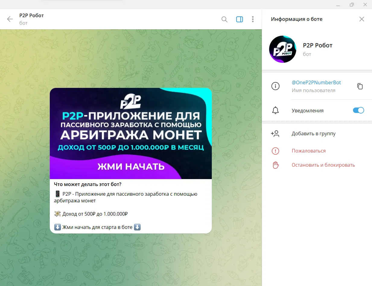Open chat search with magnifier icon
372x286 pixels.
click(x=224, y=19)
